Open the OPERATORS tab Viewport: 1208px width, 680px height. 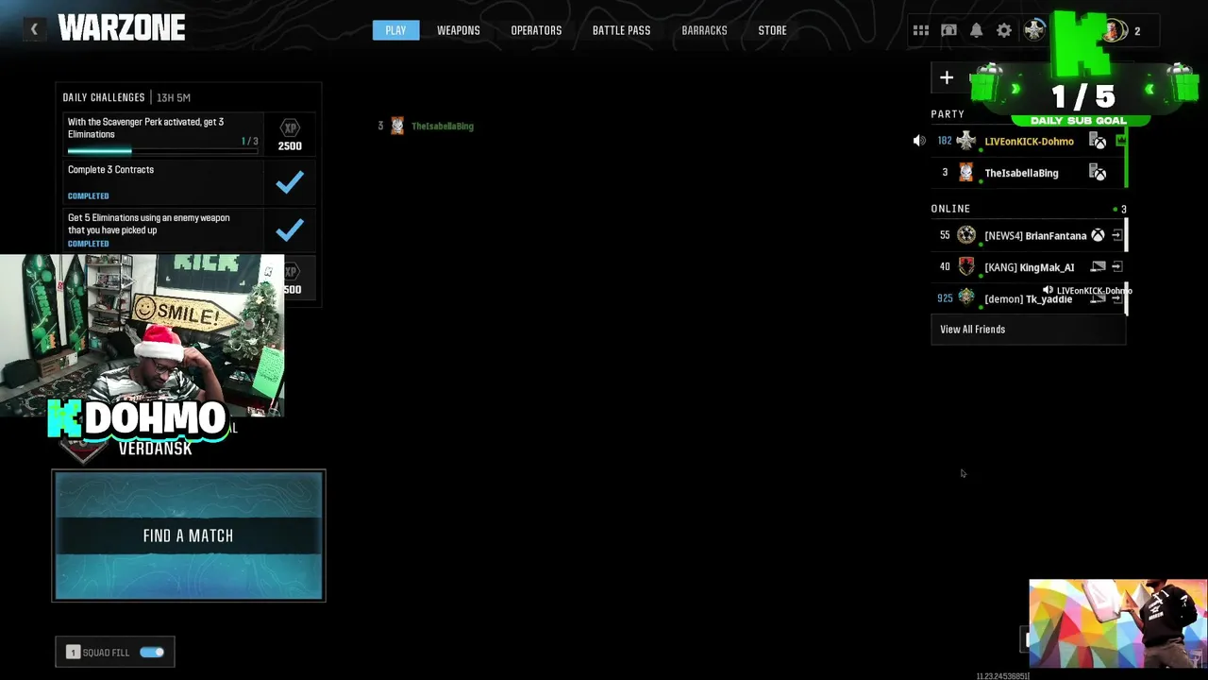[x=536, y=30]
